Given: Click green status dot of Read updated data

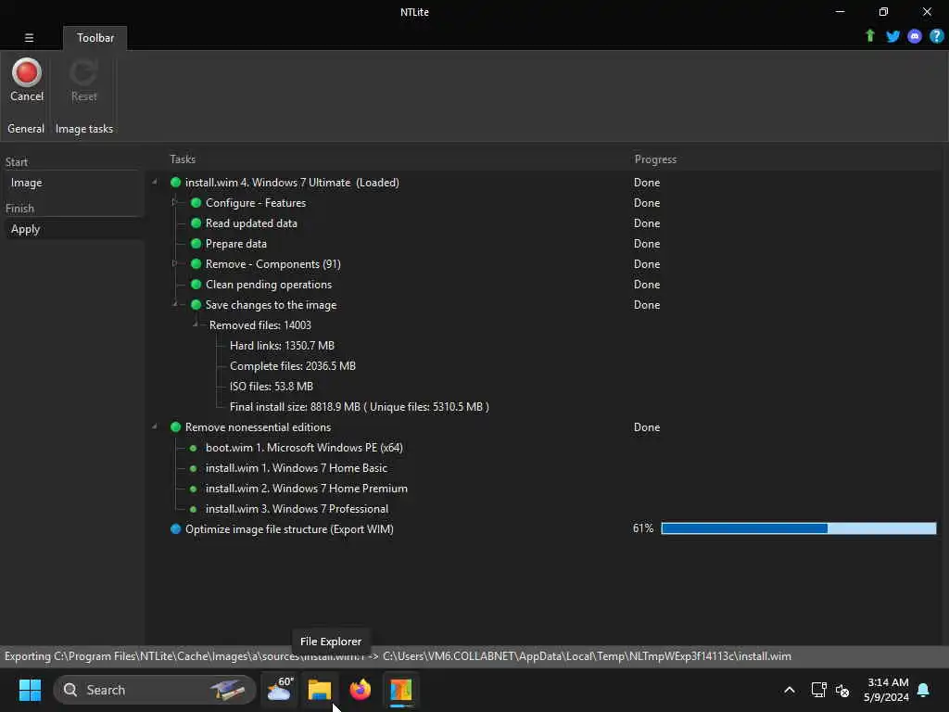Looking at the screenshot, I should coord(196,222).
